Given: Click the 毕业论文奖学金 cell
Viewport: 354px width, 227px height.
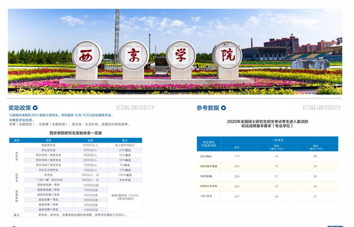Looking at the screenshot, I should 48,170.
